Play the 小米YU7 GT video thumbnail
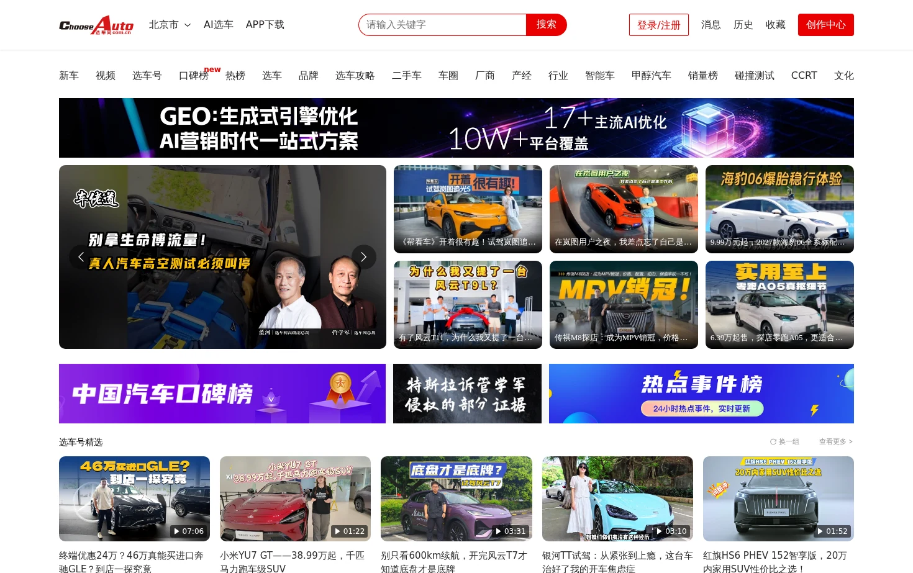The width and height of the screenshot is (913, 573). pos(295,499)
